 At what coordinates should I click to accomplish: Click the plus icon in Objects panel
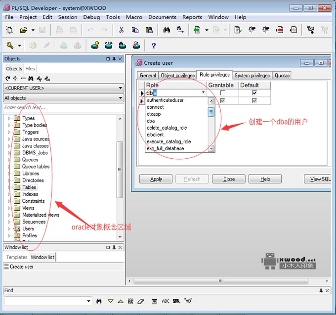click(x=15, y=79)
